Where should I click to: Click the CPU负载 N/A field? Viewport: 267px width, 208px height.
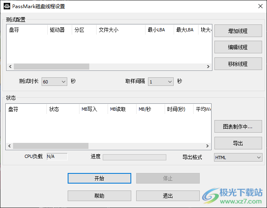point(57,156)
